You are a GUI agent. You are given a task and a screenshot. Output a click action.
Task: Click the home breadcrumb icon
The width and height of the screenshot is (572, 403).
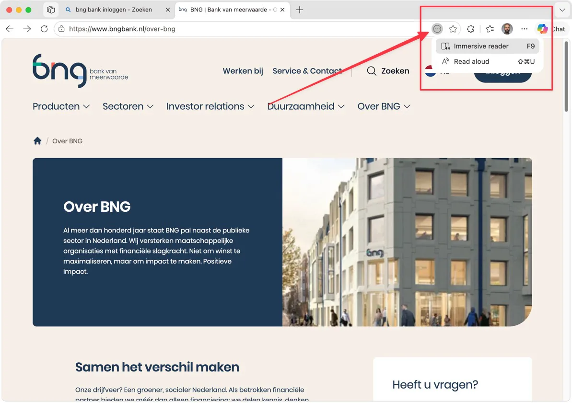point(37,141)
